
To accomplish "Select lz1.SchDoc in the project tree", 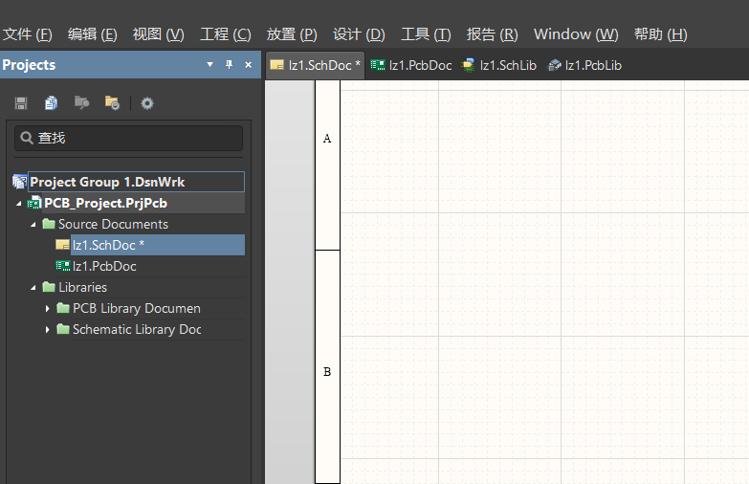I will 158,245.
